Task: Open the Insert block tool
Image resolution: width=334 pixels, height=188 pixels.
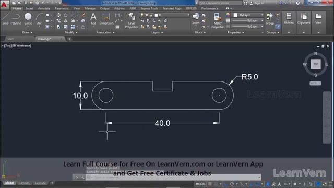Action: pyautogui.click(x=196, y=19)
